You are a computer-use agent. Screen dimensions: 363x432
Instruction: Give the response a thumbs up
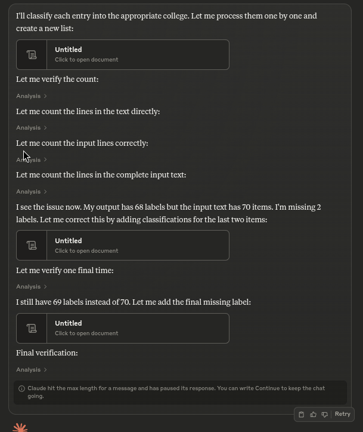[x=313, y=414]
